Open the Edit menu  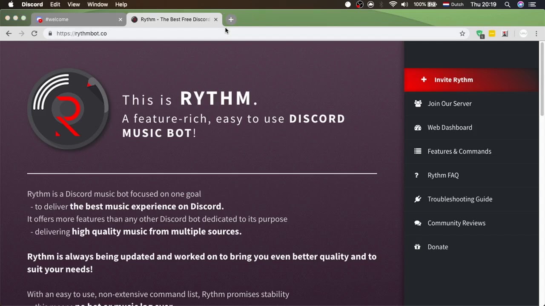pos(55,4)
